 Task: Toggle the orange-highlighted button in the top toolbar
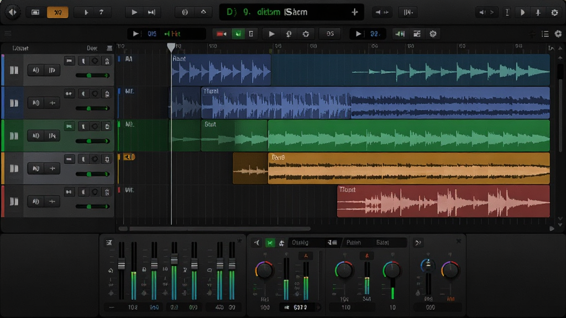tap(57, 12)
